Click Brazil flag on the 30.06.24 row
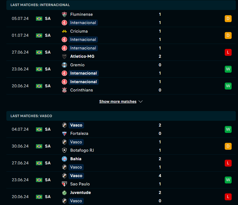The image size is (238, 205). click(x=39, y=146)
